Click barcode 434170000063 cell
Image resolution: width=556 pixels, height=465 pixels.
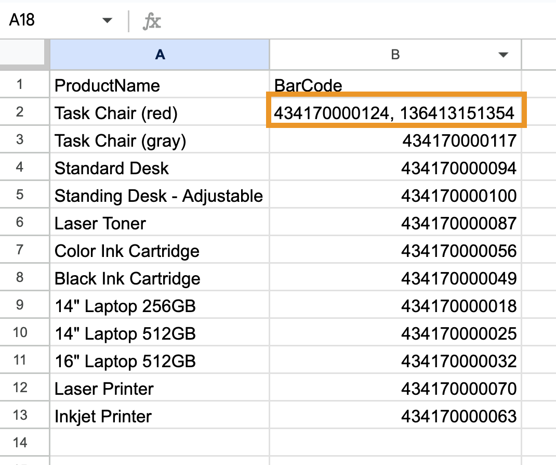coord(395,416)
